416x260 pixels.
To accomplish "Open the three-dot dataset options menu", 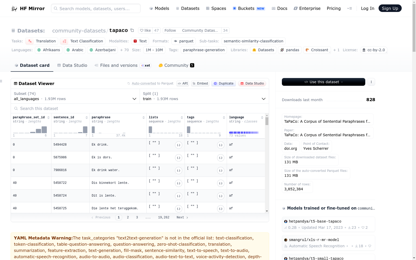I will (x=371, y=82).
